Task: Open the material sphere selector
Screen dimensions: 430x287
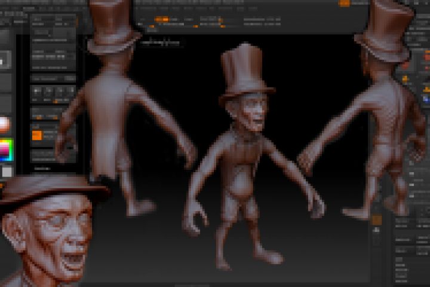Action: (4, 125)
